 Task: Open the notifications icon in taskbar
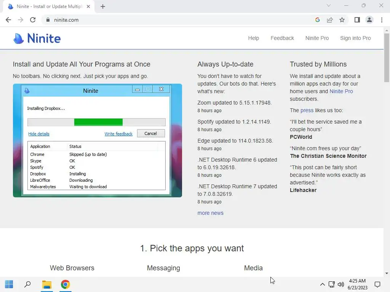[x=377, y=284]
